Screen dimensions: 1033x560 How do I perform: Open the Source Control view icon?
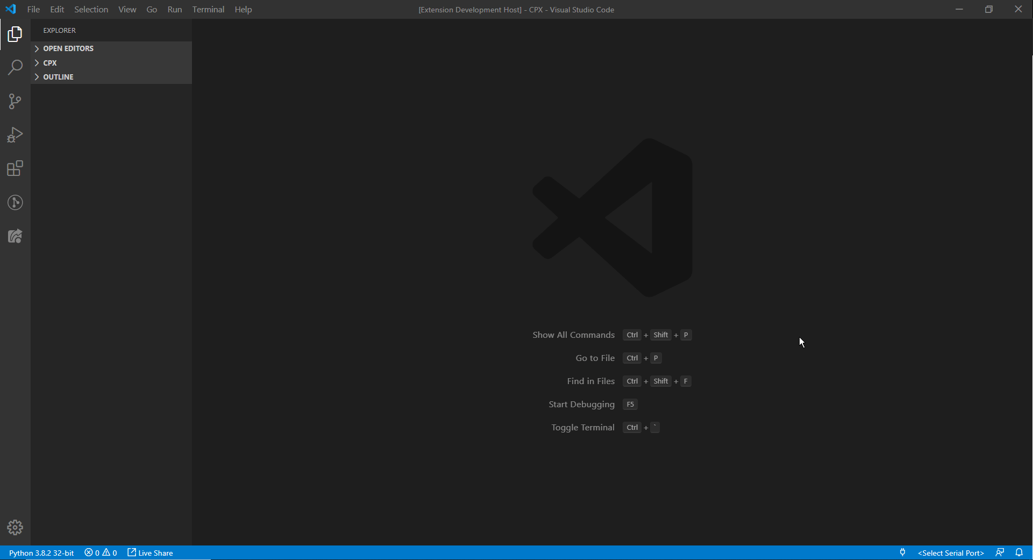(x=15, y=102)
